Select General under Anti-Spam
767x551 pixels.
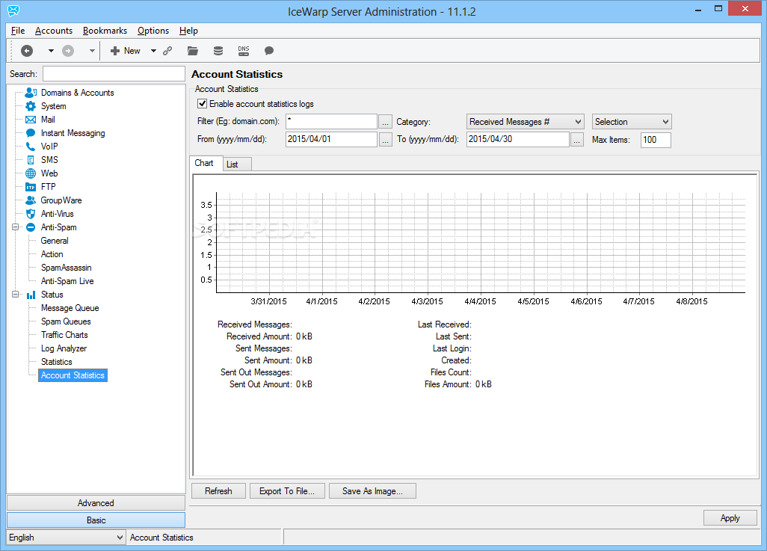coord(55,241)
